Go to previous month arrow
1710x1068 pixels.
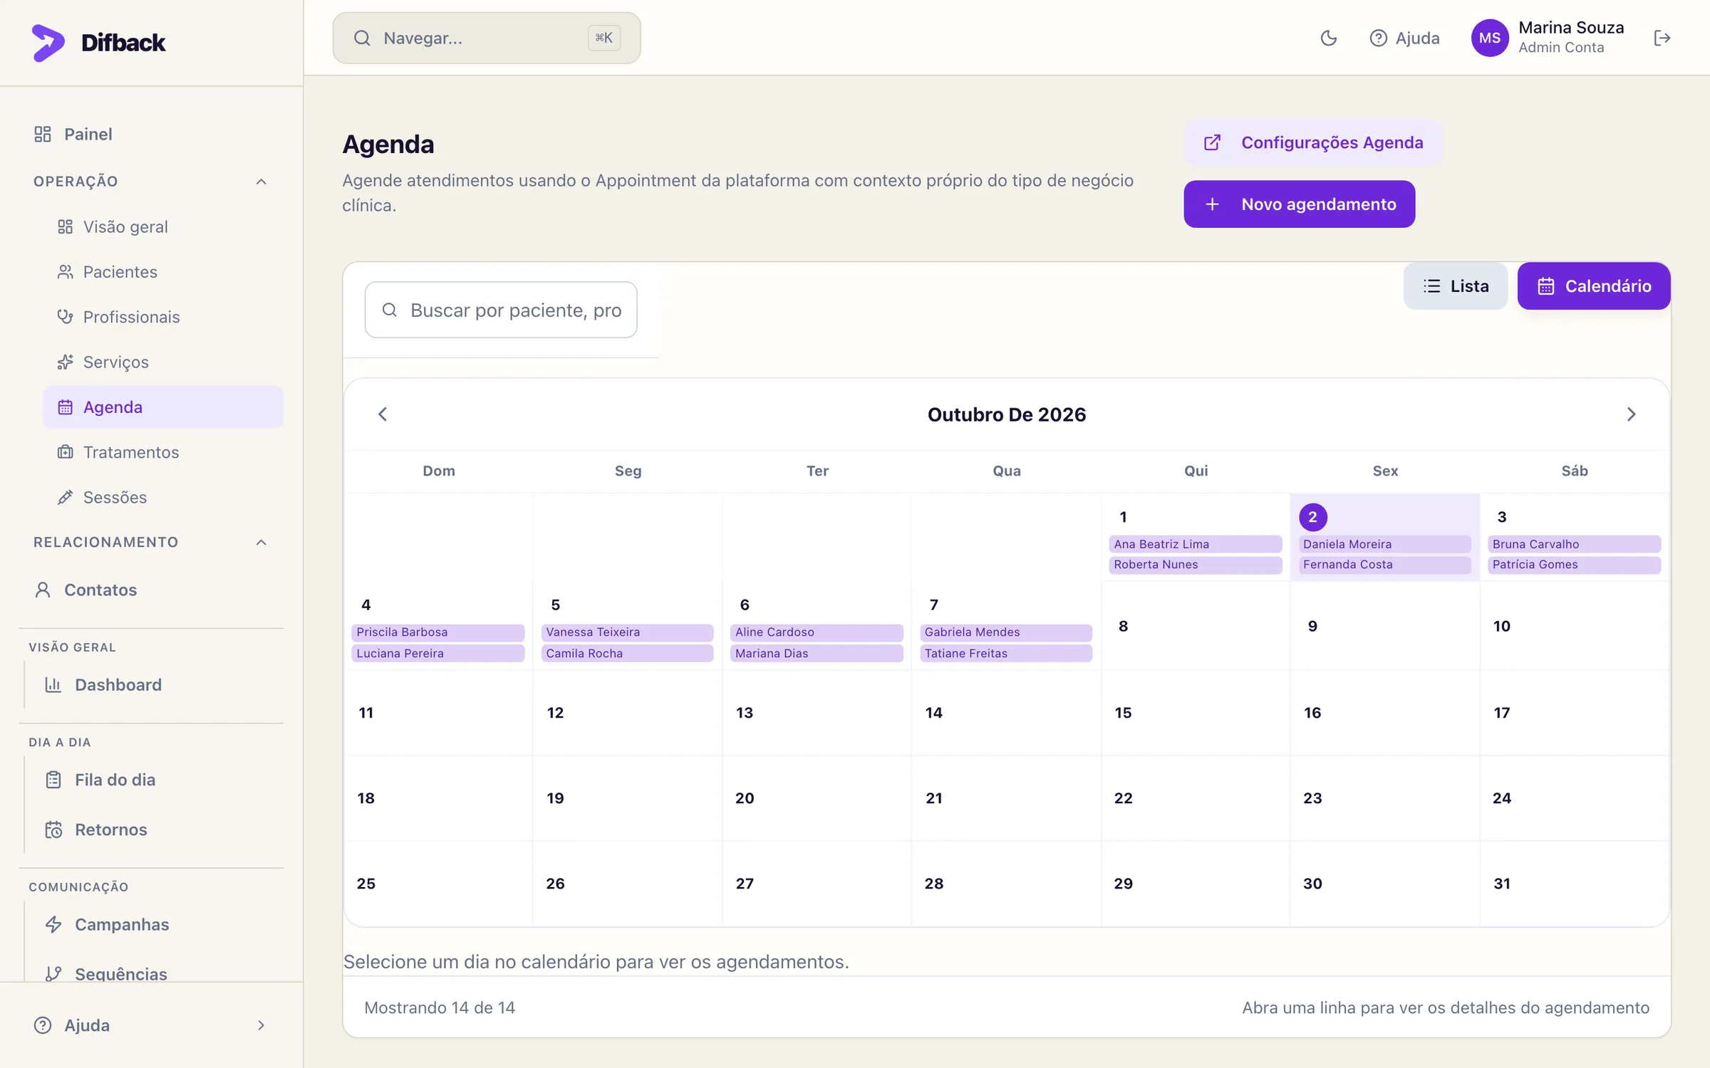[383, 414]
